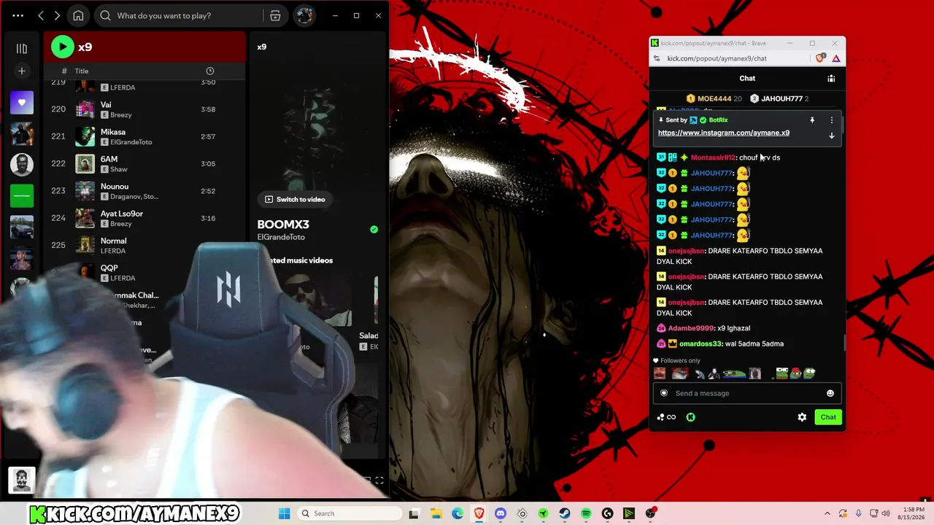The image size is (934, 525).
Task: Open Montassirll12's chat profile
Action: pos(713,157)
